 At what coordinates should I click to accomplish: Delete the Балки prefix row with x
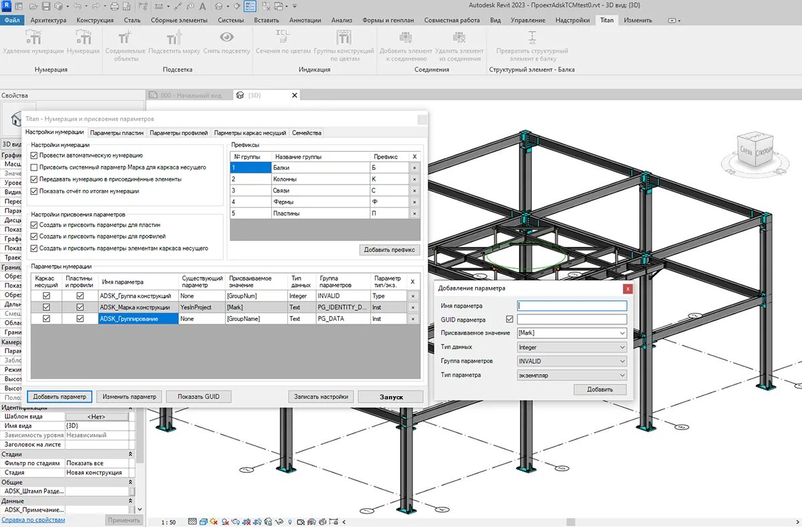pyautogui.click(x=414, y=168)
